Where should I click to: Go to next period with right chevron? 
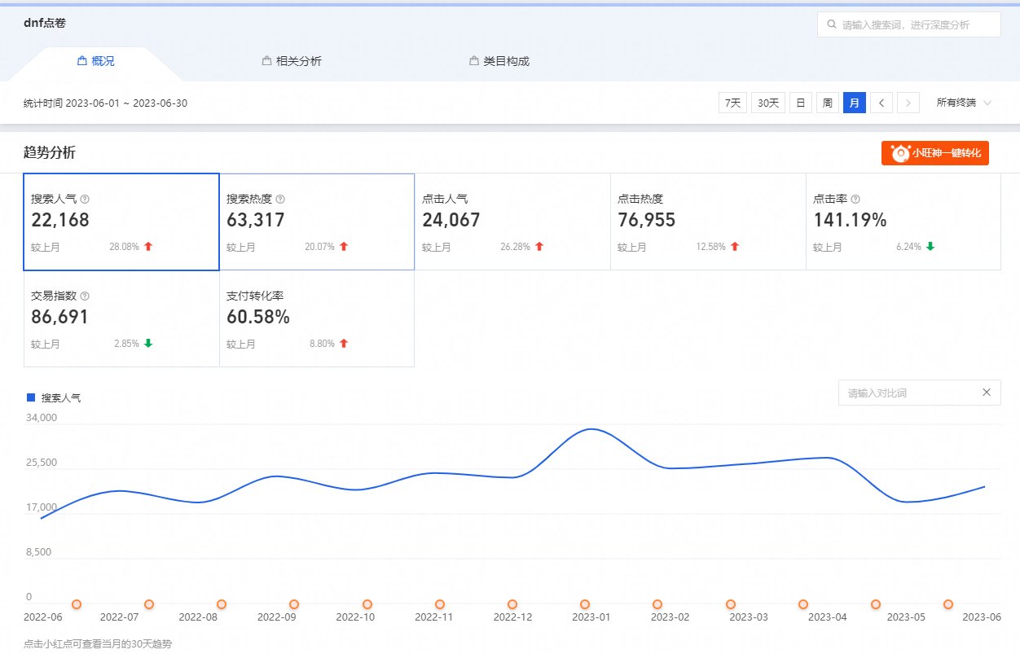pyautogui.click(x=908, y=103)
